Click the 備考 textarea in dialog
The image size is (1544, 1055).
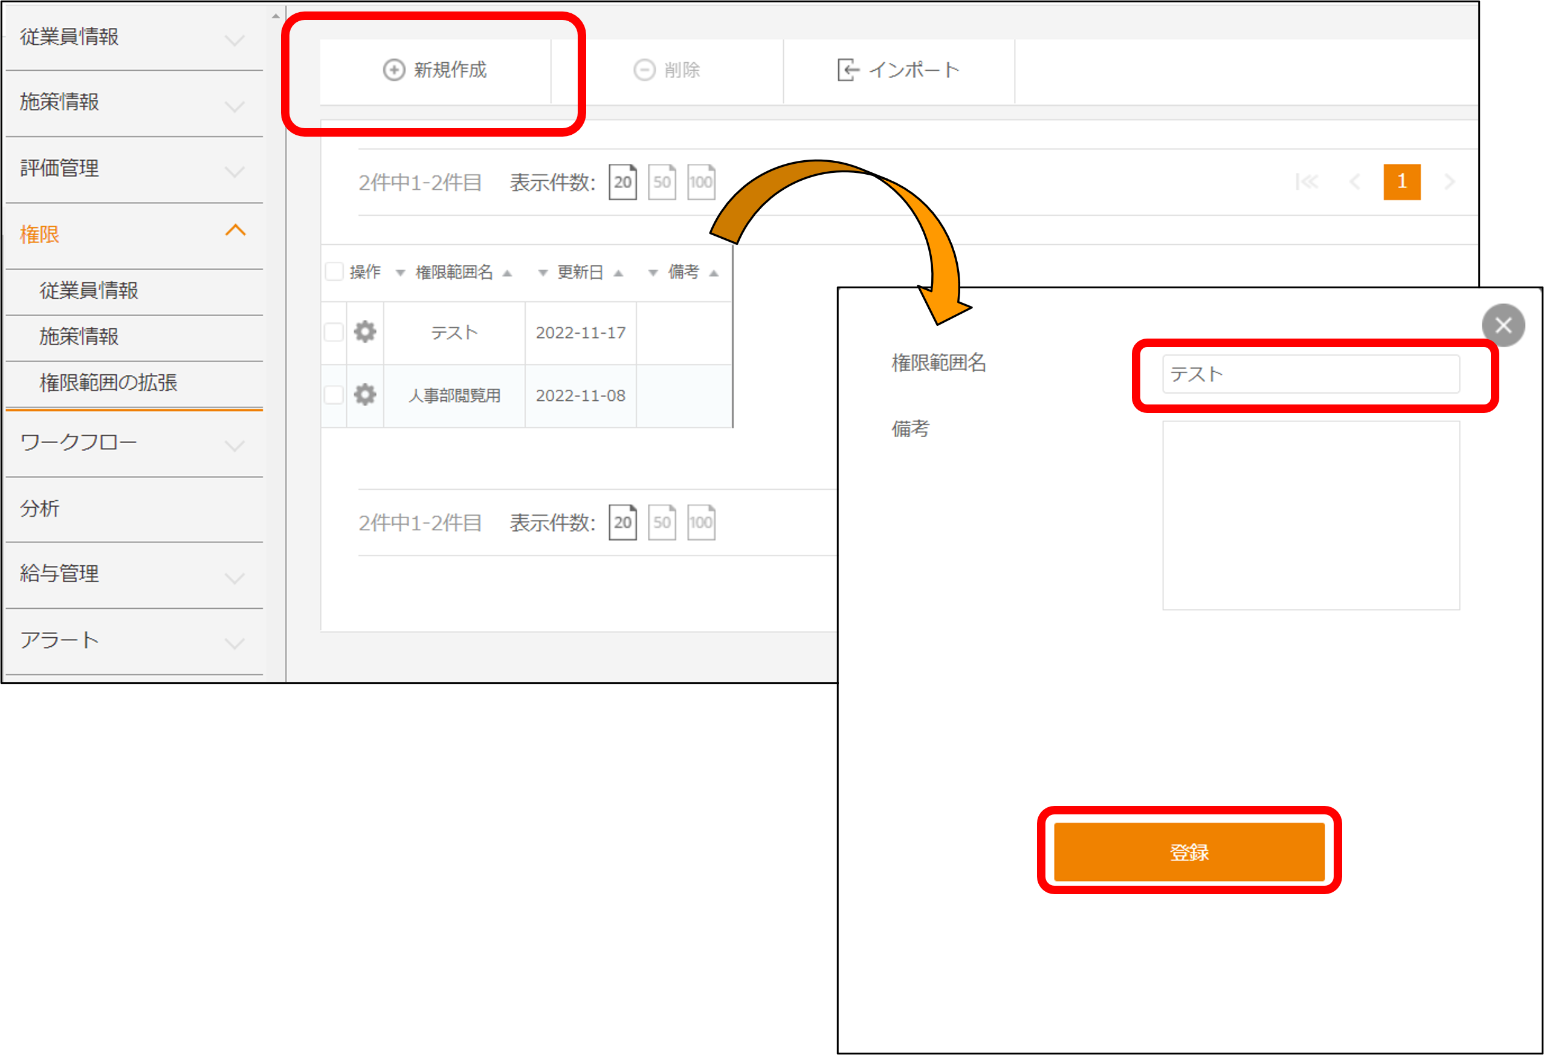point(1311,515)
